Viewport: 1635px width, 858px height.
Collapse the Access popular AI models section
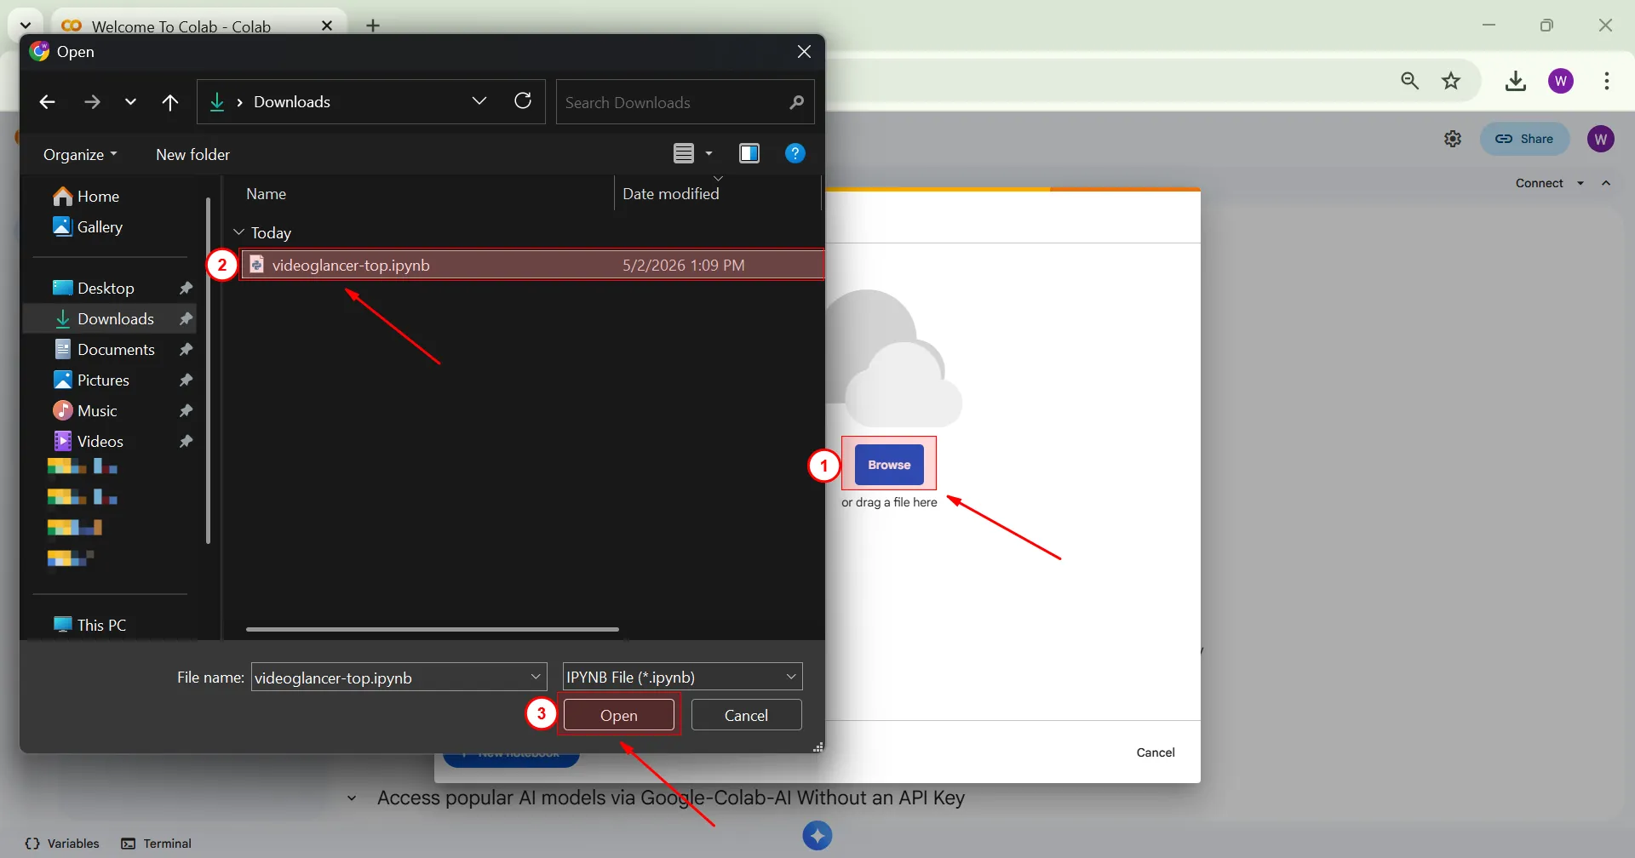(352, 798)
